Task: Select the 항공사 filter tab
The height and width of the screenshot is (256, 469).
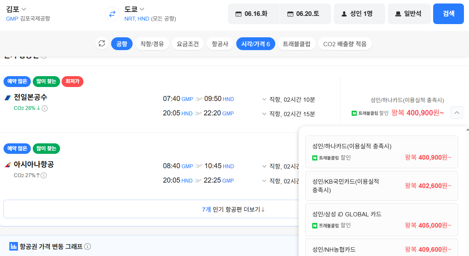Action: (x=219, y=44)
